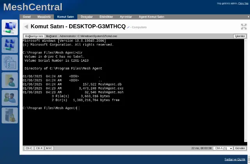250x164 pixels.
Task: Send Ctl-X to the terminal
Action: 39,148
